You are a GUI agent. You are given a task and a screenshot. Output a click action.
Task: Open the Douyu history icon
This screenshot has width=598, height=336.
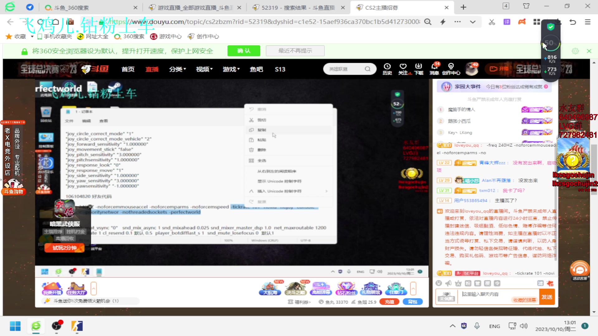point(387,69)
